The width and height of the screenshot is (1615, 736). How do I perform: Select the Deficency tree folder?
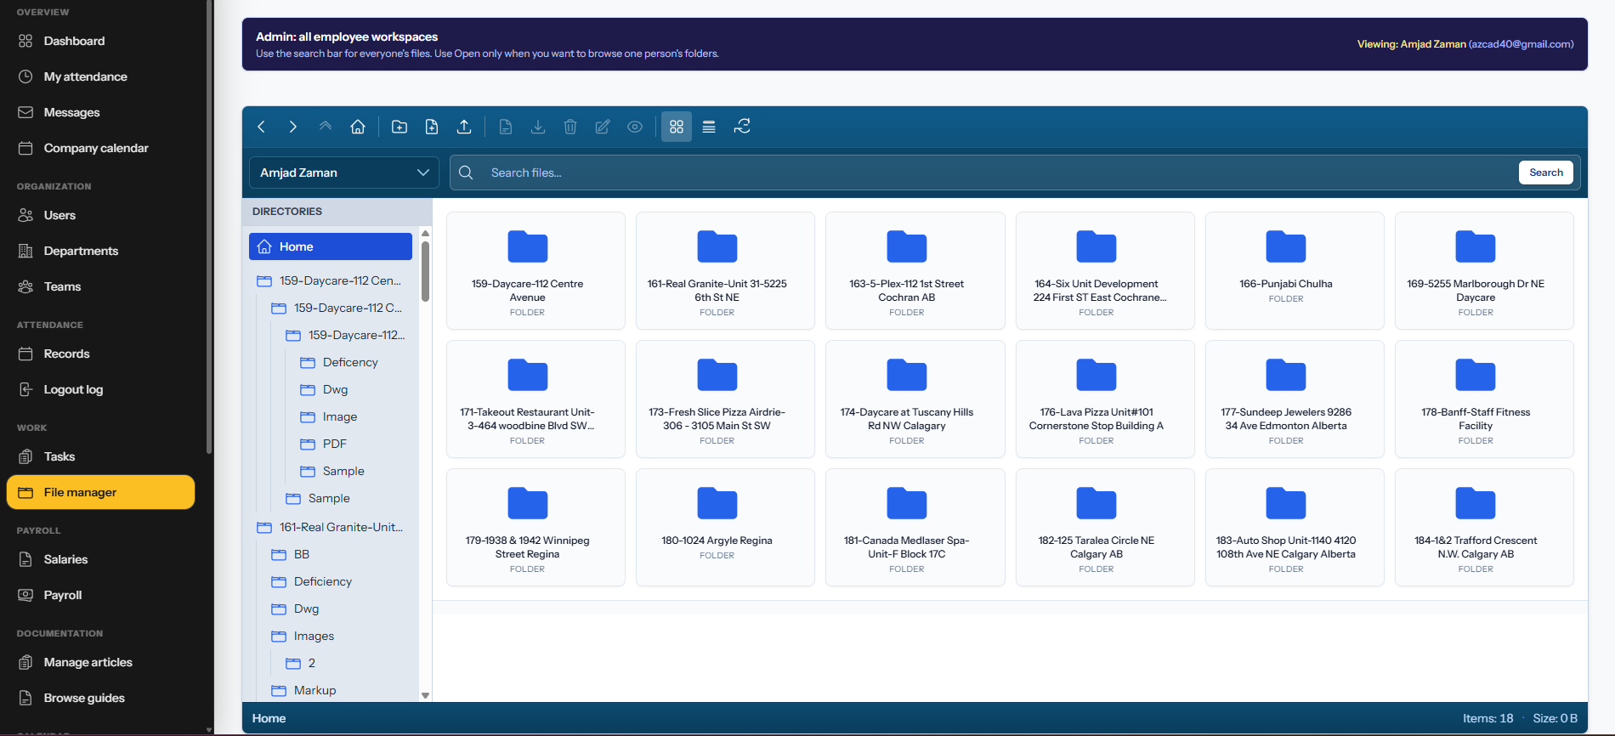[x=350, y=362]
